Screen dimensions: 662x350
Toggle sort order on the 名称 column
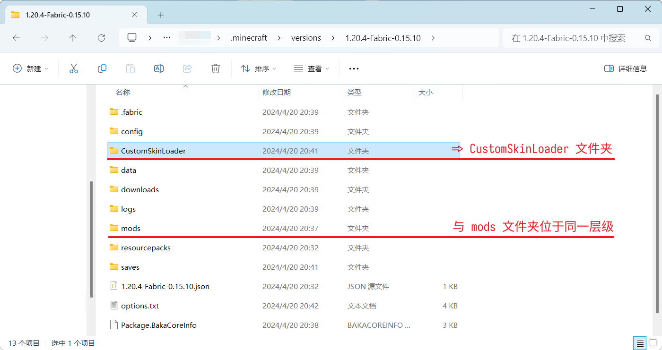123,92
